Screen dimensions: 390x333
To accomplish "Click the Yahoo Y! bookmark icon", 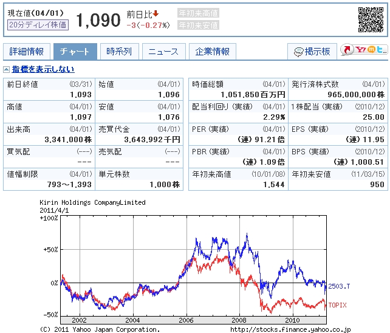I will tap(360, 50).
